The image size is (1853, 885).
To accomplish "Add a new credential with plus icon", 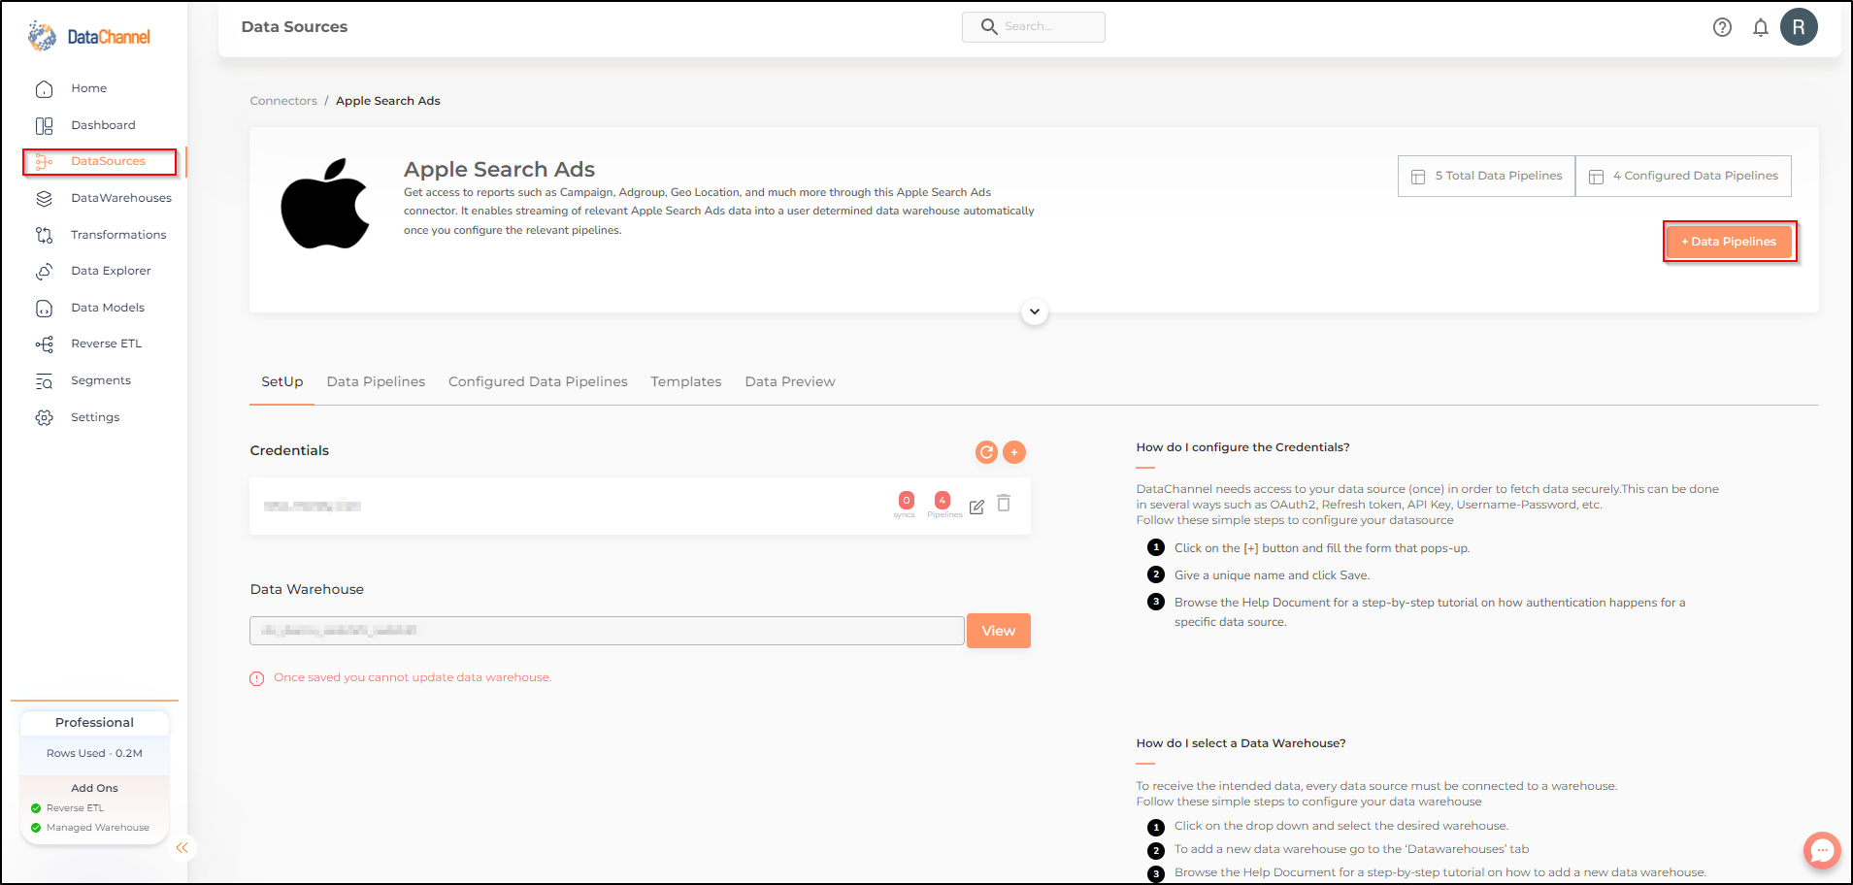I will [1014, 452].
